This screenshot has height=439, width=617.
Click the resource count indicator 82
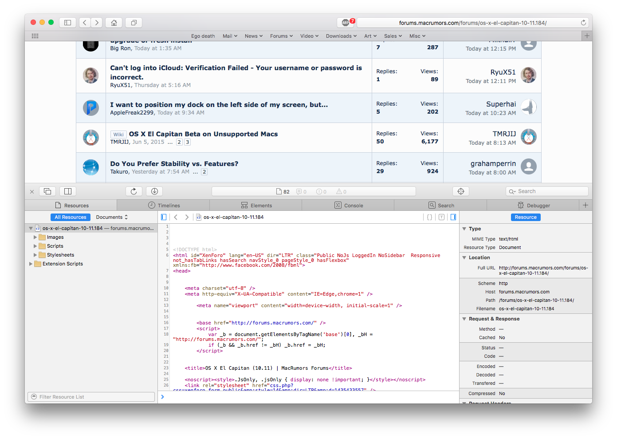click(283, 192)
